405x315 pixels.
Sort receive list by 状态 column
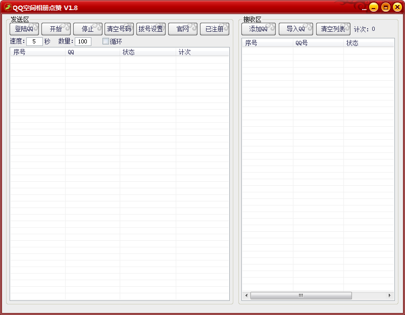(369, 43)
